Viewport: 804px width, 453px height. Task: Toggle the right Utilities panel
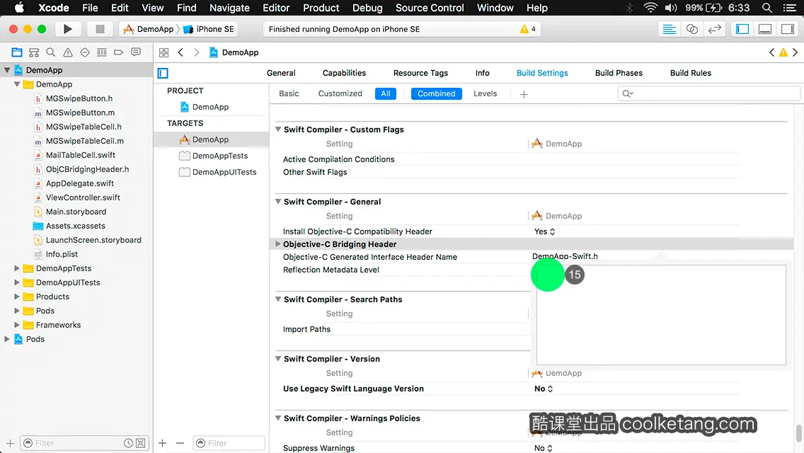pos(788,29)
